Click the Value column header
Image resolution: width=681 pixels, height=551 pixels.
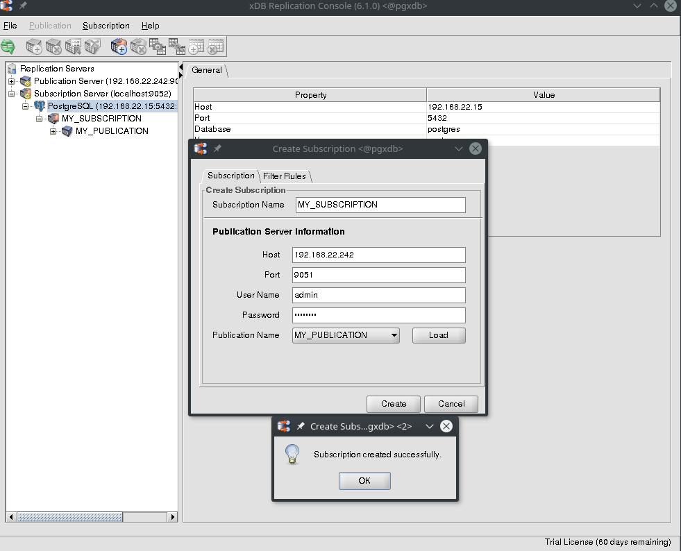pos(544,94)
